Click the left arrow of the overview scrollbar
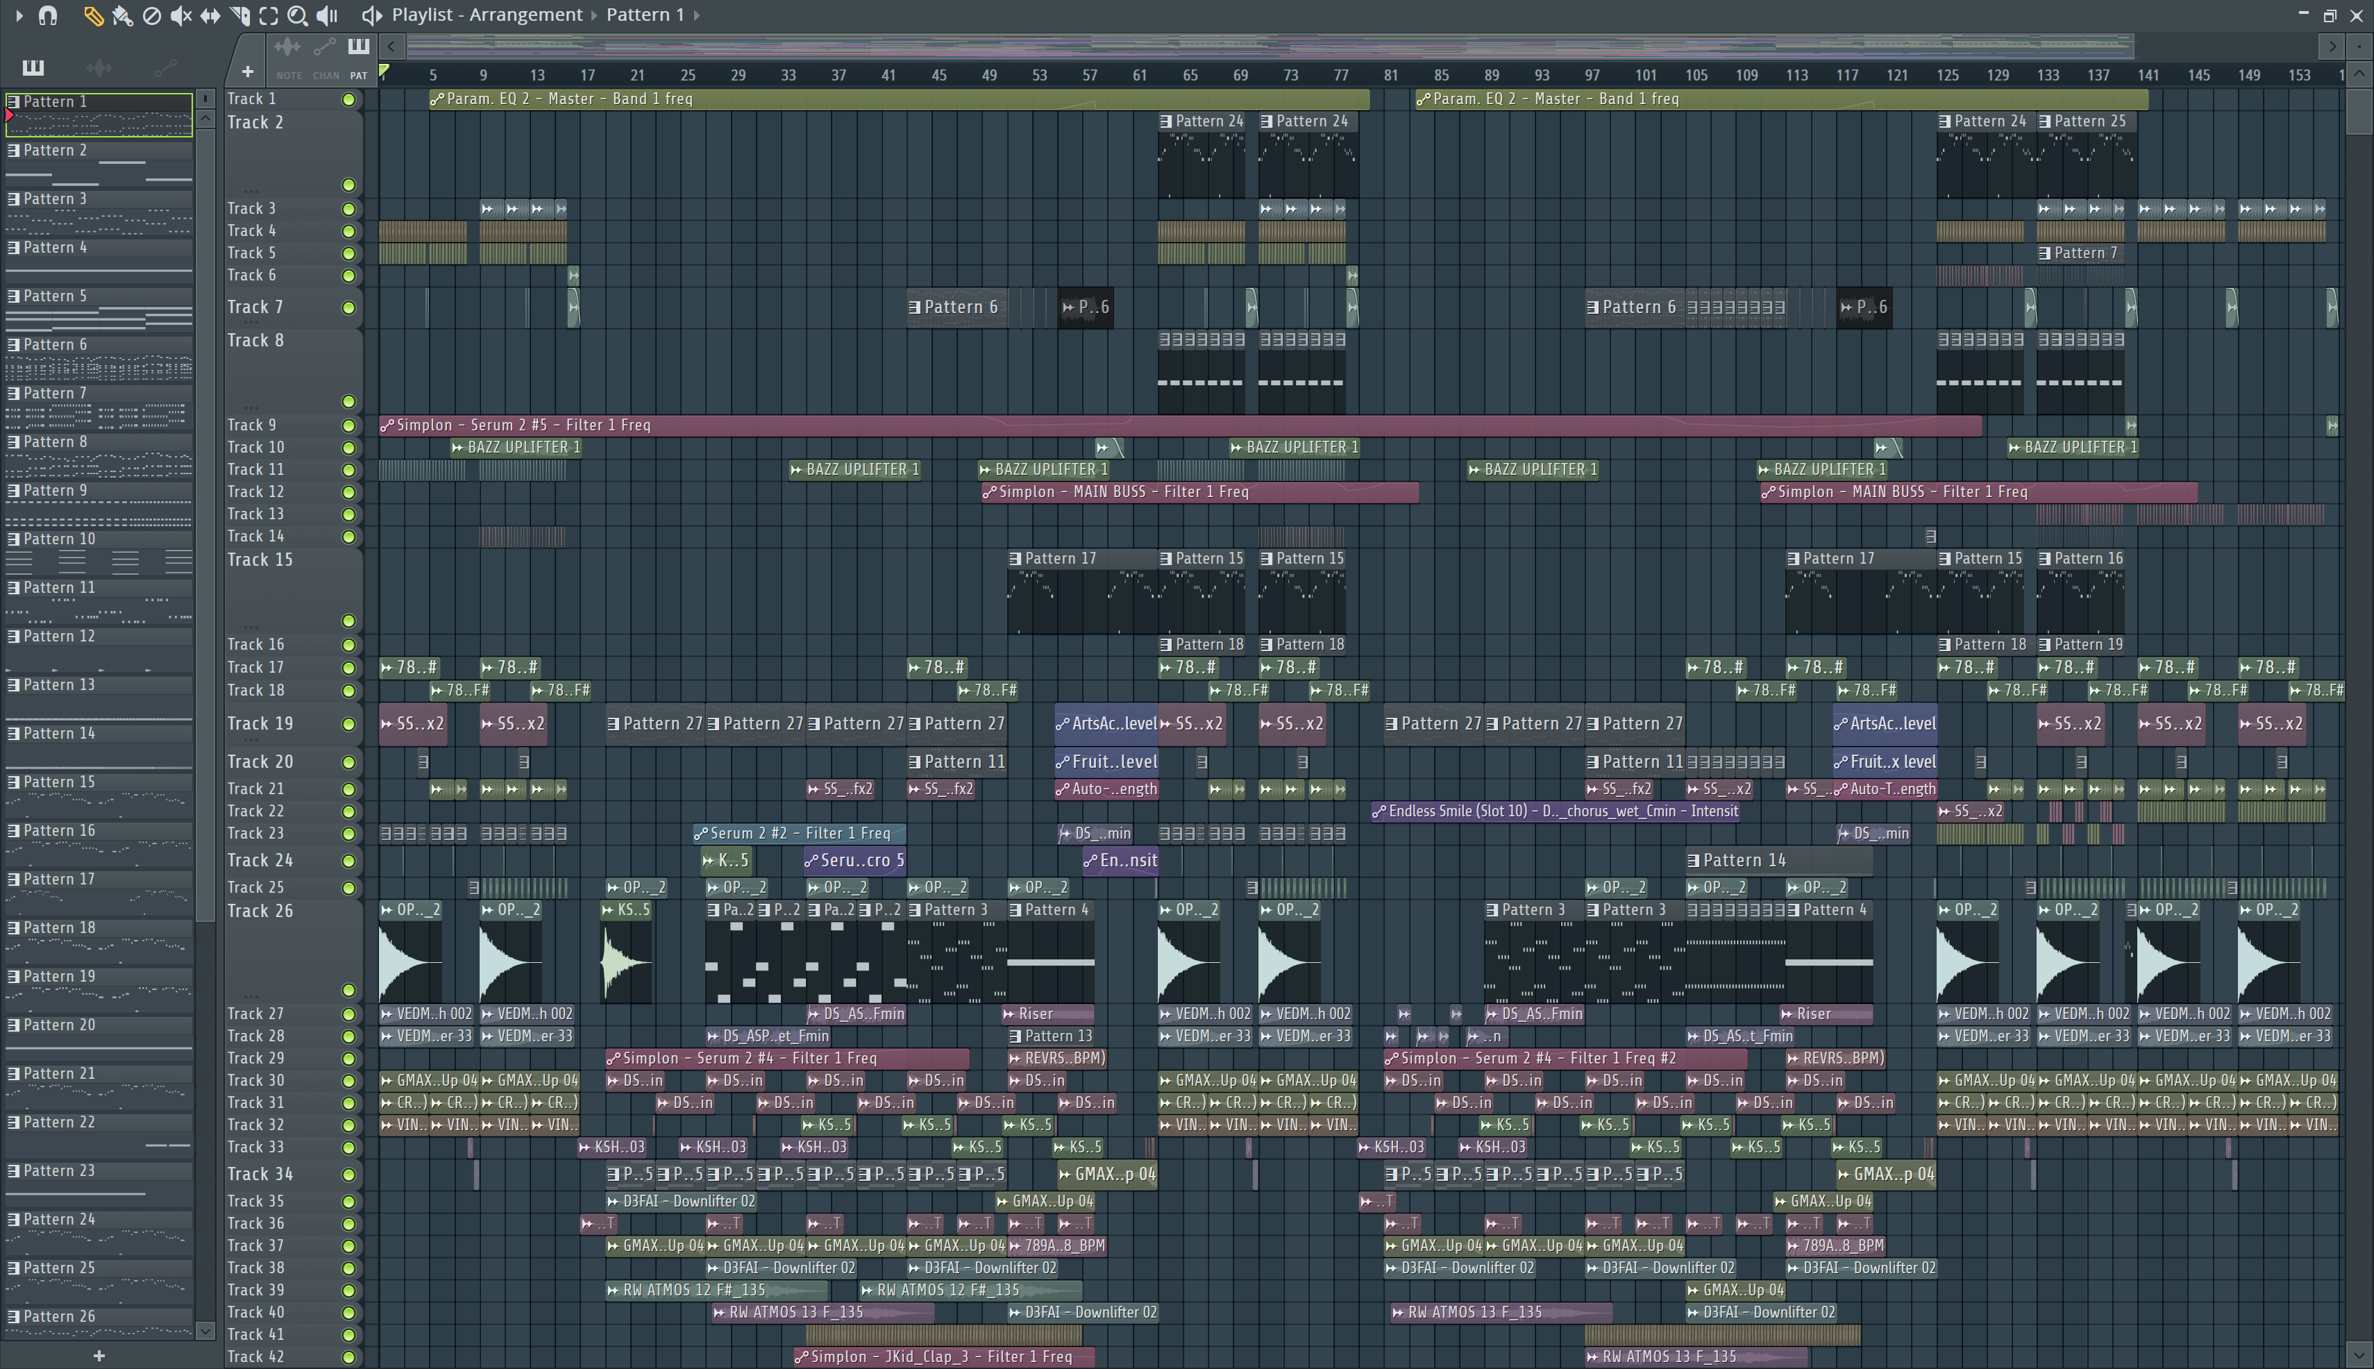Viewport: 2374px width, 1369px height. tap(391, 45)
